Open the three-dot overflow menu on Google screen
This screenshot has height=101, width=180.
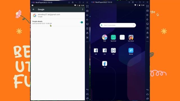(82, 9)
